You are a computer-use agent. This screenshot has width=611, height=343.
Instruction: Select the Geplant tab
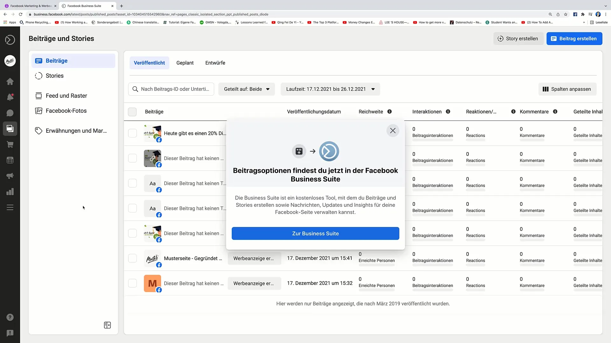pyautogui.click(x=185, y=62)
